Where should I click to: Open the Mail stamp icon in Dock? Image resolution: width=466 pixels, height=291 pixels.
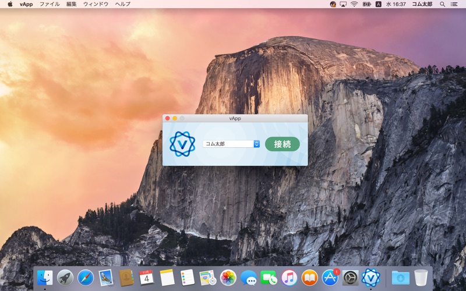106,278
